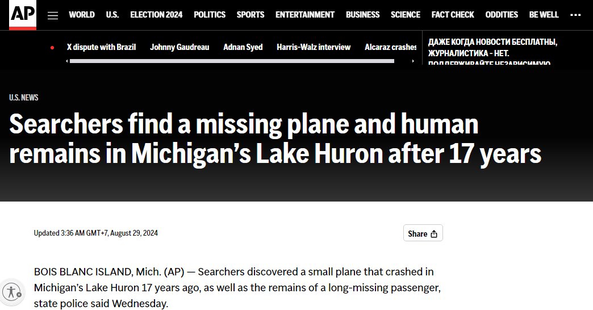This screenshot has height=310, width=593.
Task: Open X dispute with Brazil topic
Action: click(x=101, y=47)
